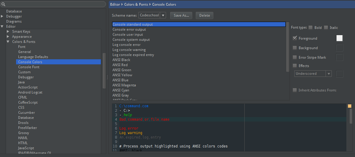
Task: Click the preview pane vertical scrollbar
Action: [351, 116]
